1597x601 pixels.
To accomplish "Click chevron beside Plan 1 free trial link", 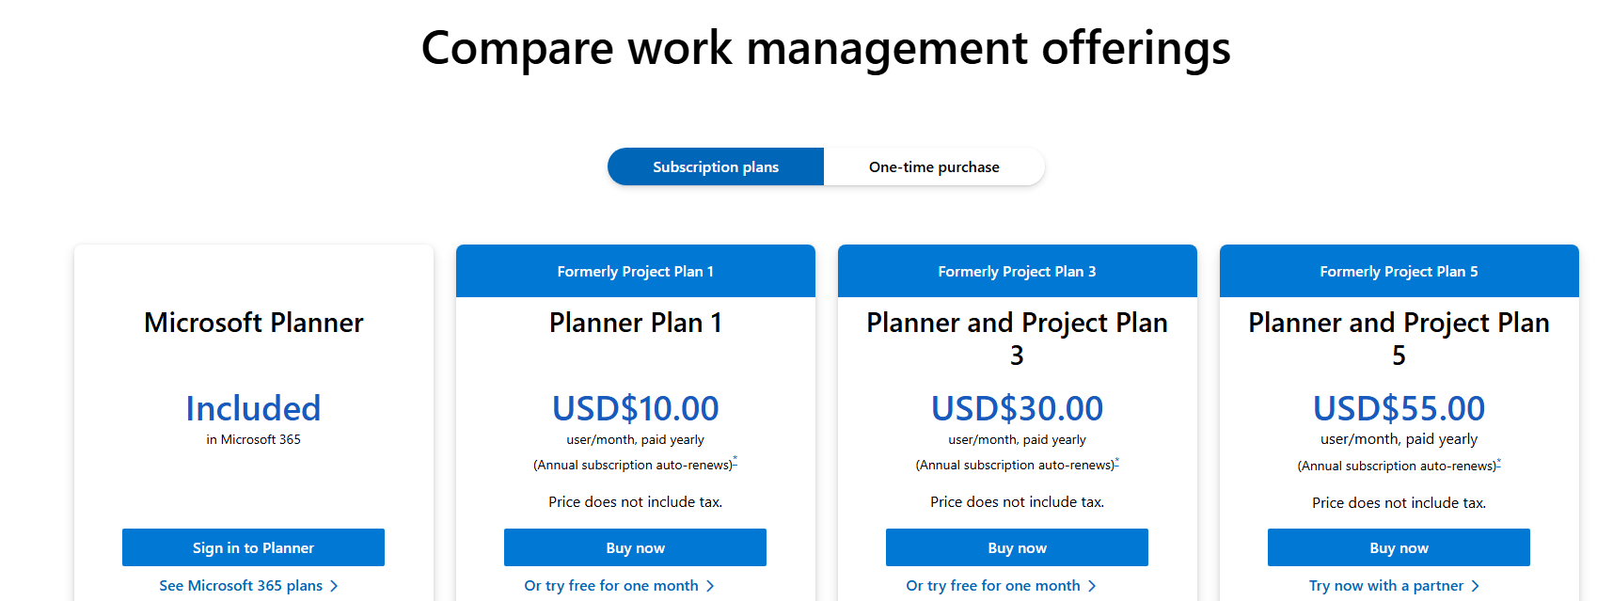I will tap(710, 586).
